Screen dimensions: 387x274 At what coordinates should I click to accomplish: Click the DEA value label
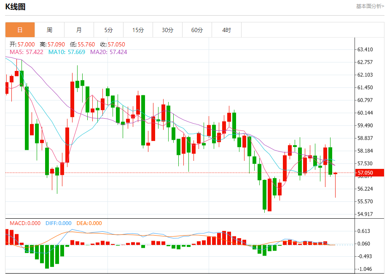[x=89, y=223]
